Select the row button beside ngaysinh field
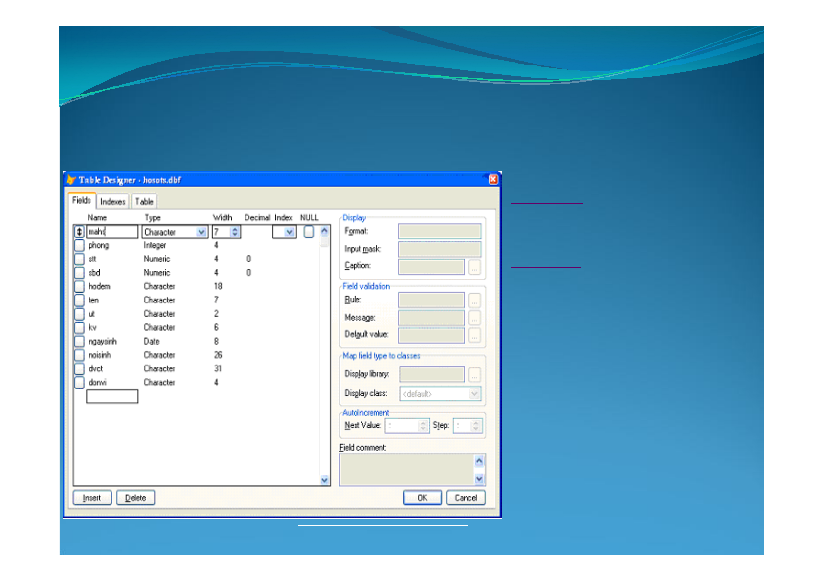Image resolution: width=824 pixels, height=582 pixels. click(79, 341)
